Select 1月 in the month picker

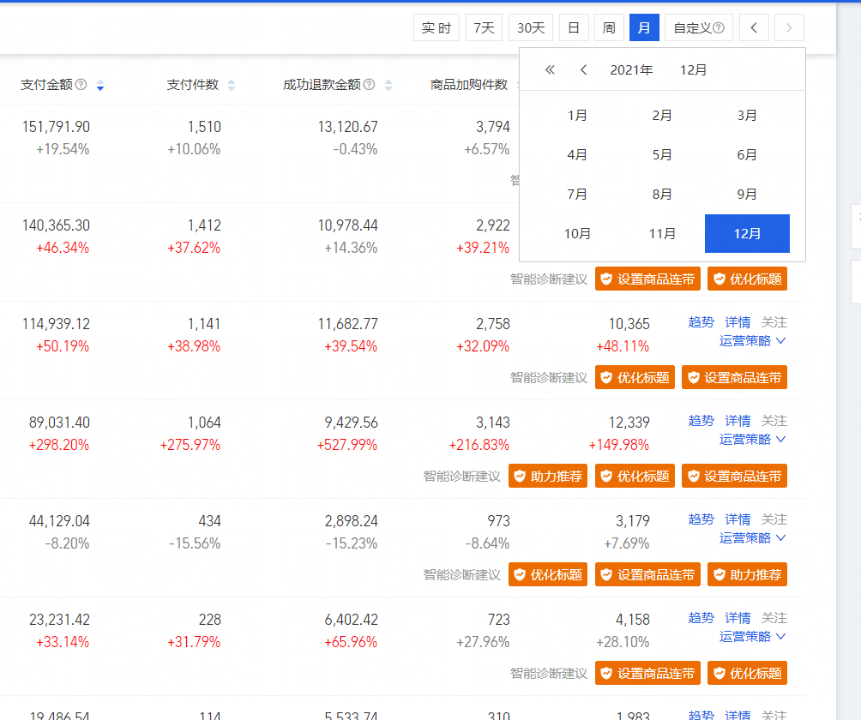[x=576, y=115]
